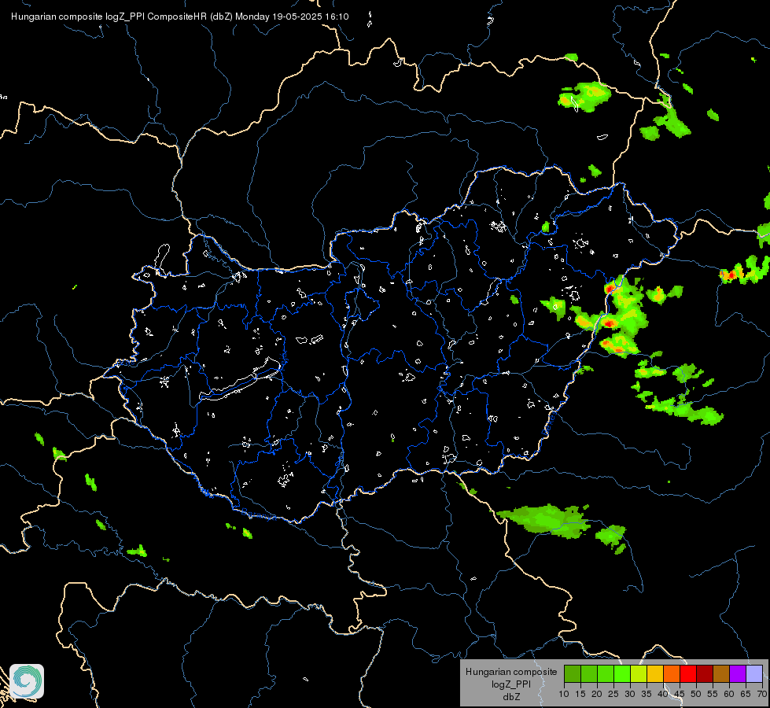Image resolution: width=770 pixels, height=708 pixels.
Task: Click the legend scale value '70'
Action: [762, 694]
